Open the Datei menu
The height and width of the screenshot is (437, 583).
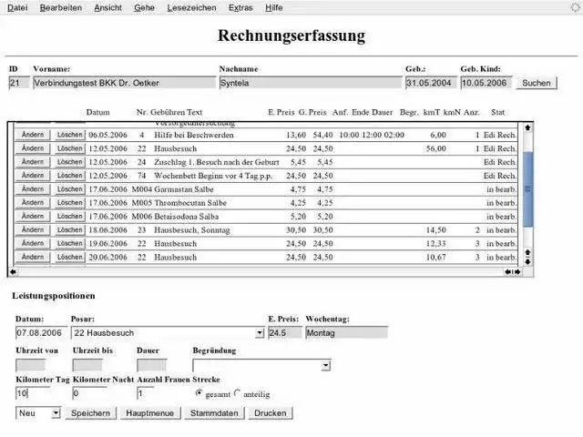(17, 7)
